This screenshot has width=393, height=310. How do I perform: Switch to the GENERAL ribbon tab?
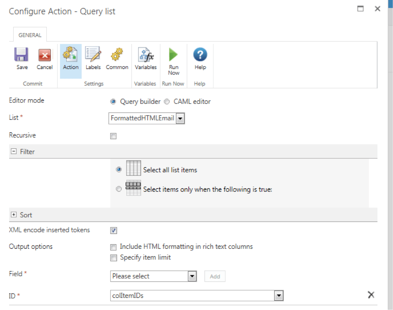point(30,35)
